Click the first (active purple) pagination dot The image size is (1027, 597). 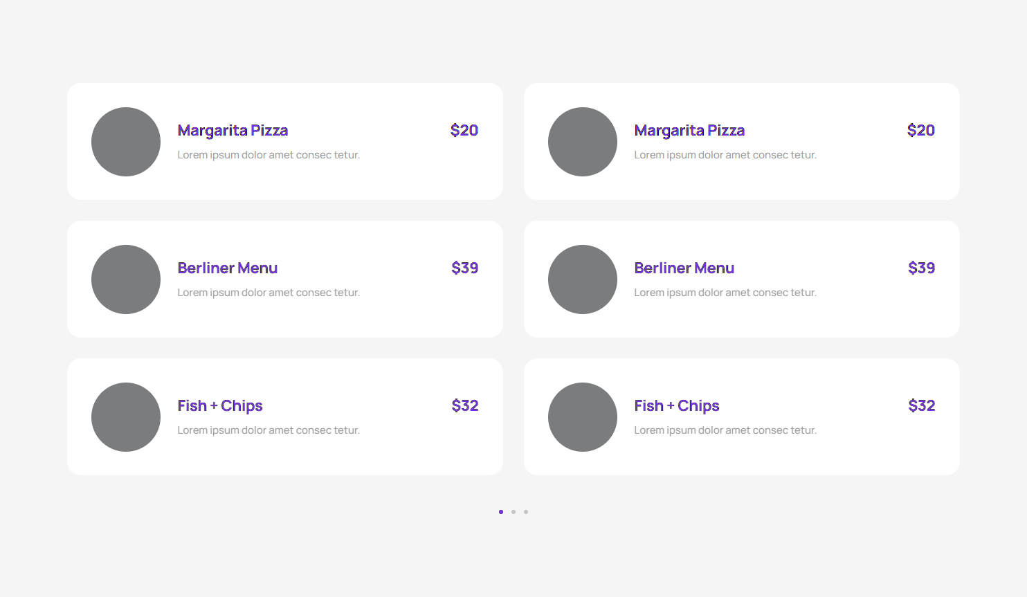point(501,512)
